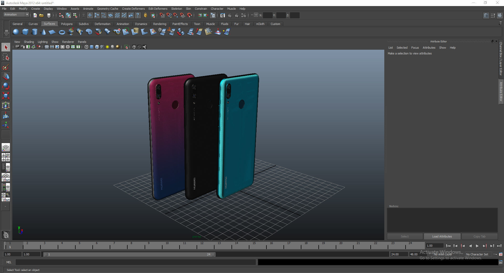This screenshot has height=273, width=504.
Task: Click the New Scene icon
Action: pos(35,15)
